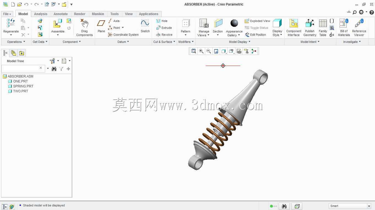
Task: Open the Folder Browser tab icon
Action: (13, 53)
